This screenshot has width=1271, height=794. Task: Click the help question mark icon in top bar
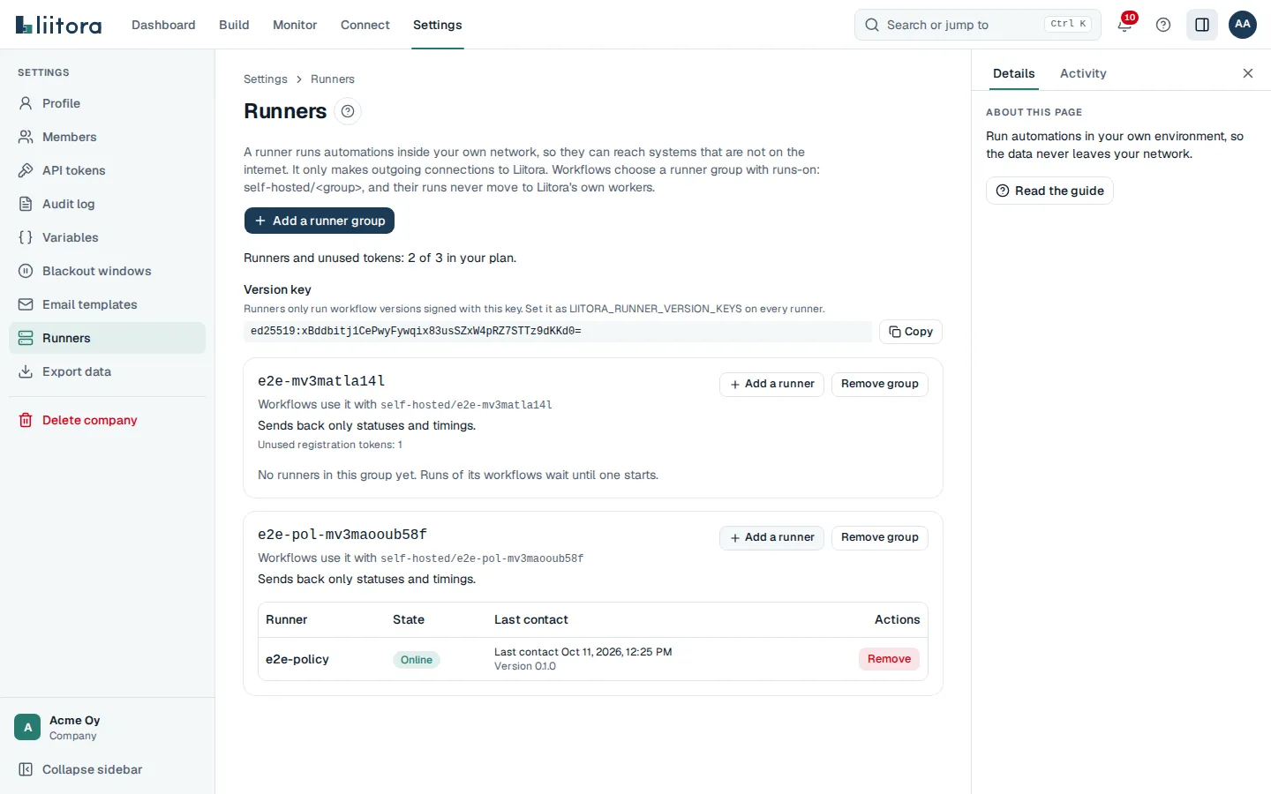click(1163, 25)
